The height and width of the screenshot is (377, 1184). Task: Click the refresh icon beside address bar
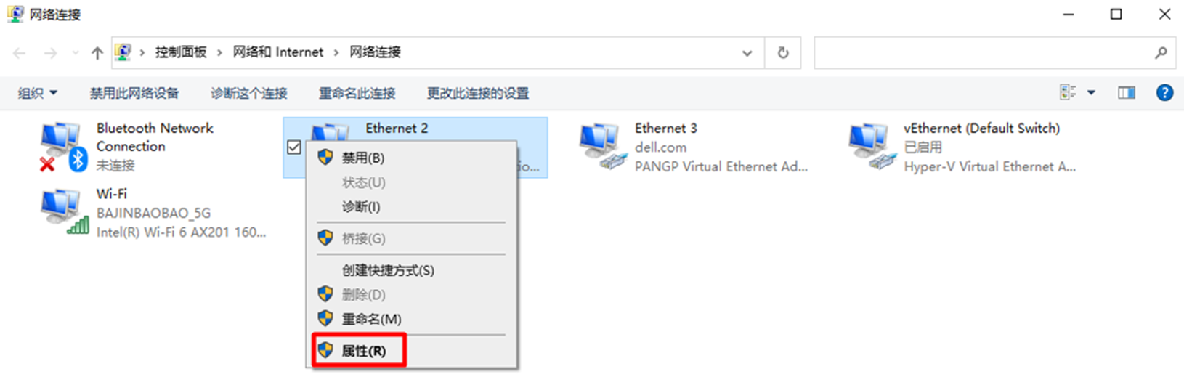pos(783,52)
